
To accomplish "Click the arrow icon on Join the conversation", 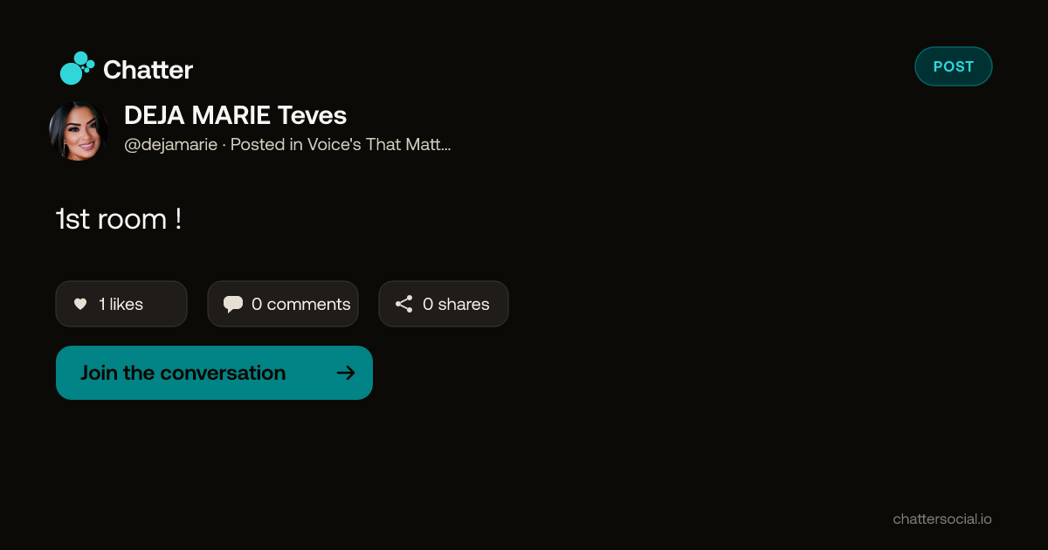I will coord(346,373).
